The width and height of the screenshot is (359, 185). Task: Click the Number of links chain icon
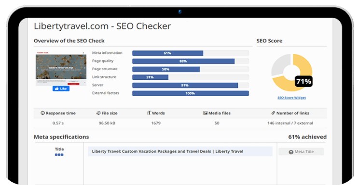coord(273,113)
